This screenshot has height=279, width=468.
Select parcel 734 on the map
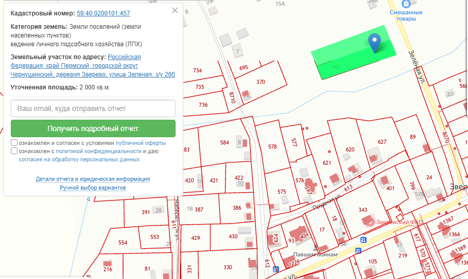coord(197,70)
